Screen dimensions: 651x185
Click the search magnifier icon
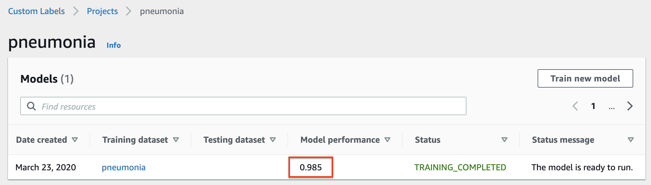31,106
